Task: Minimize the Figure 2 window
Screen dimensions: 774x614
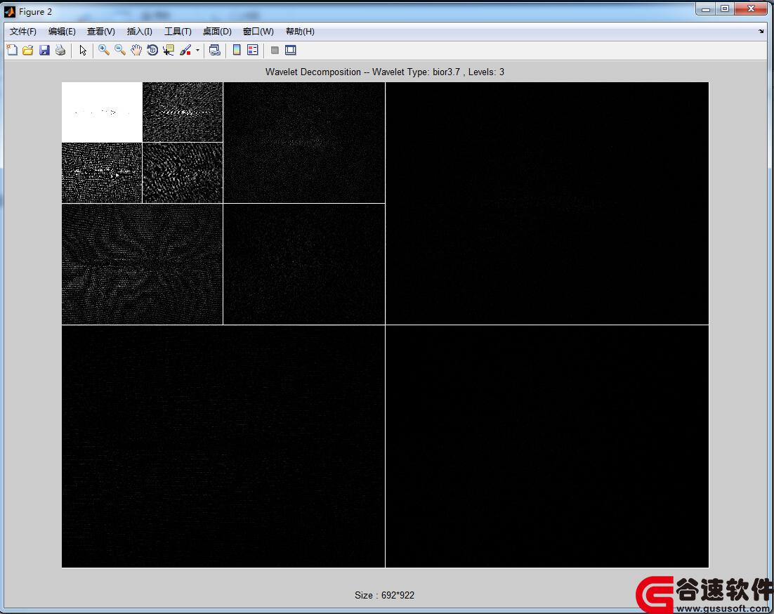Action: (706, 9)
